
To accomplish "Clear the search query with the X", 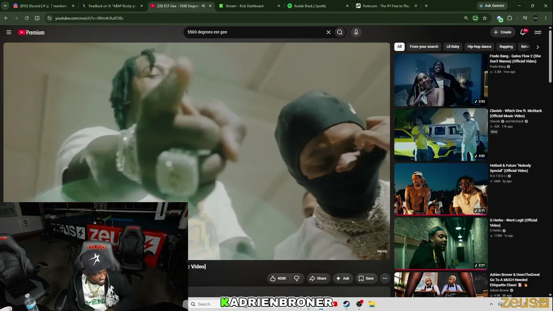I will pyautogui.click(x=328, y=32).
